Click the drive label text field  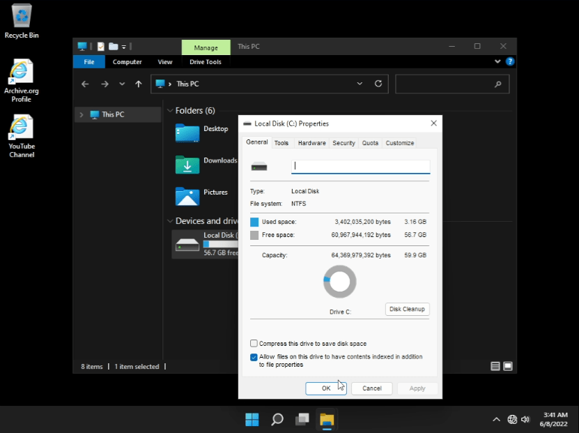[361, 167]
